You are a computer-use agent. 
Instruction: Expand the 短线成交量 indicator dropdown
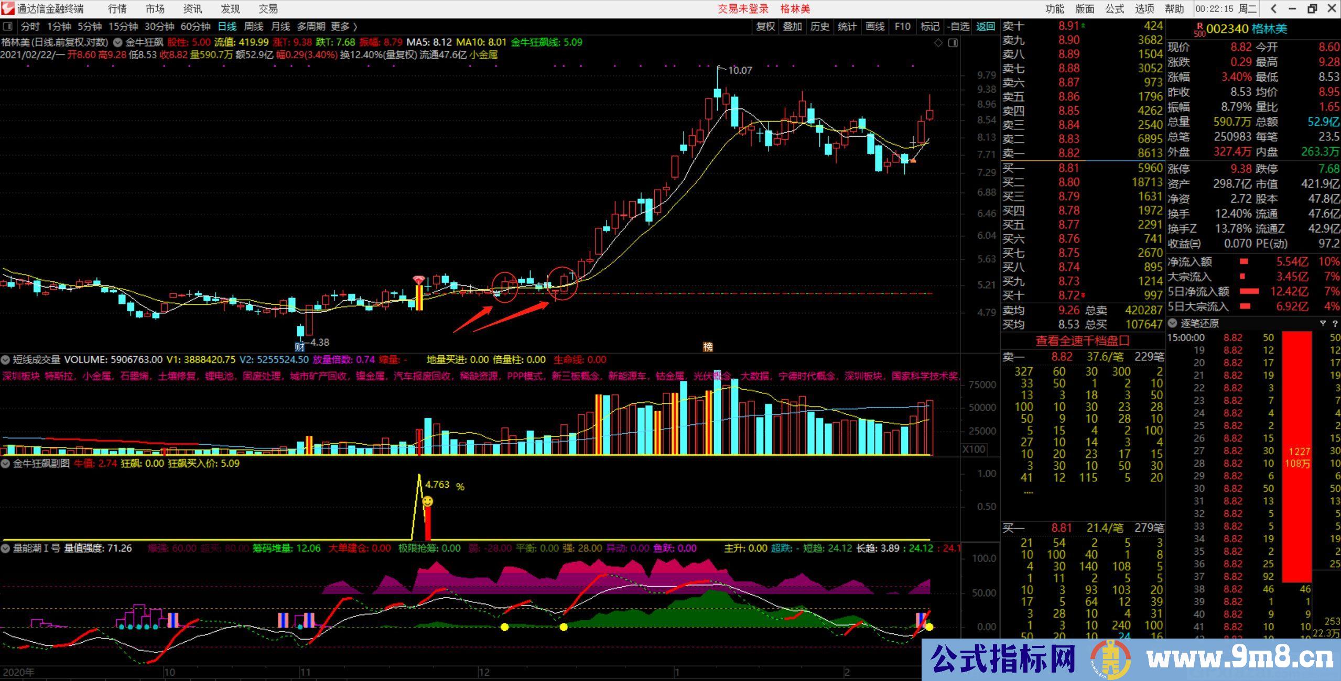click(5, 359)
